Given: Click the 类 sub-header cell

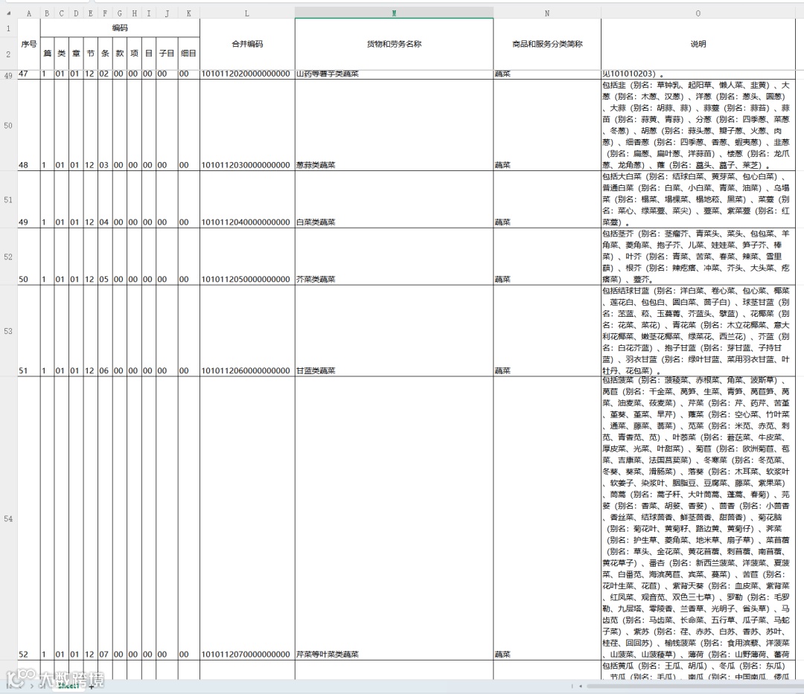Looking at the screenshot, I should click(x=62, y=54).
